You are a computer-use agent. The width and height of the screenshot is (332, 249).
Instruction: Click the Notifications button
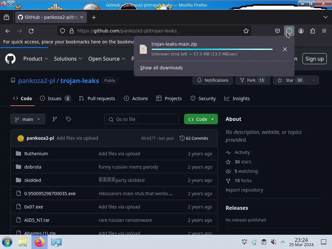(x=213, y=80)
